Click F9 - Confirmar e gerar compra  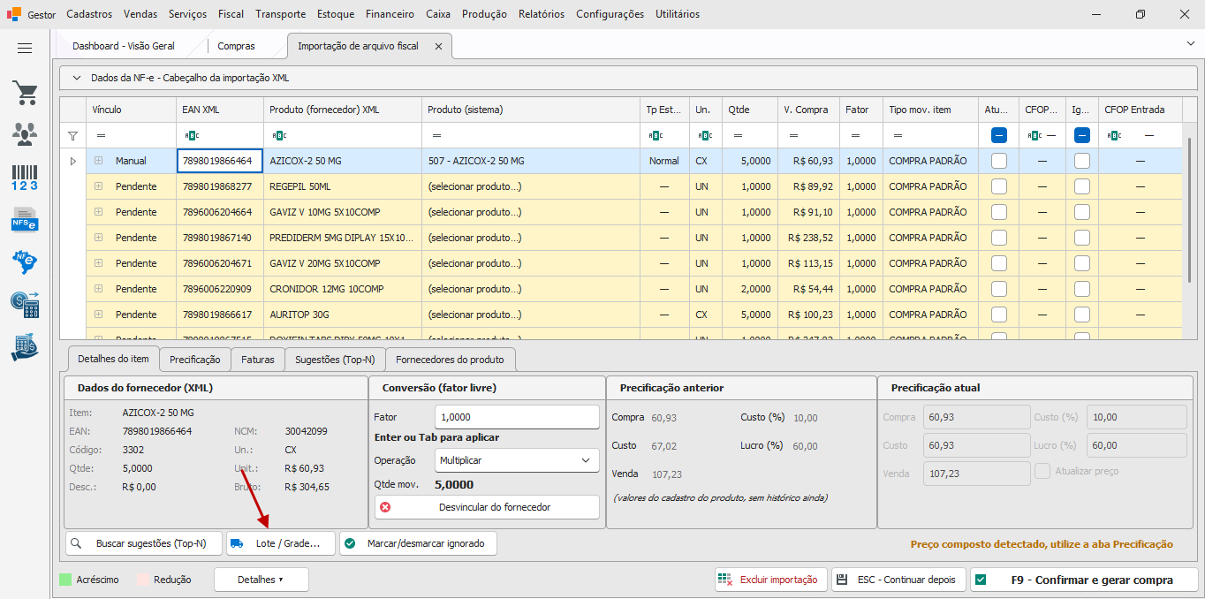(x=1084, y=580)
